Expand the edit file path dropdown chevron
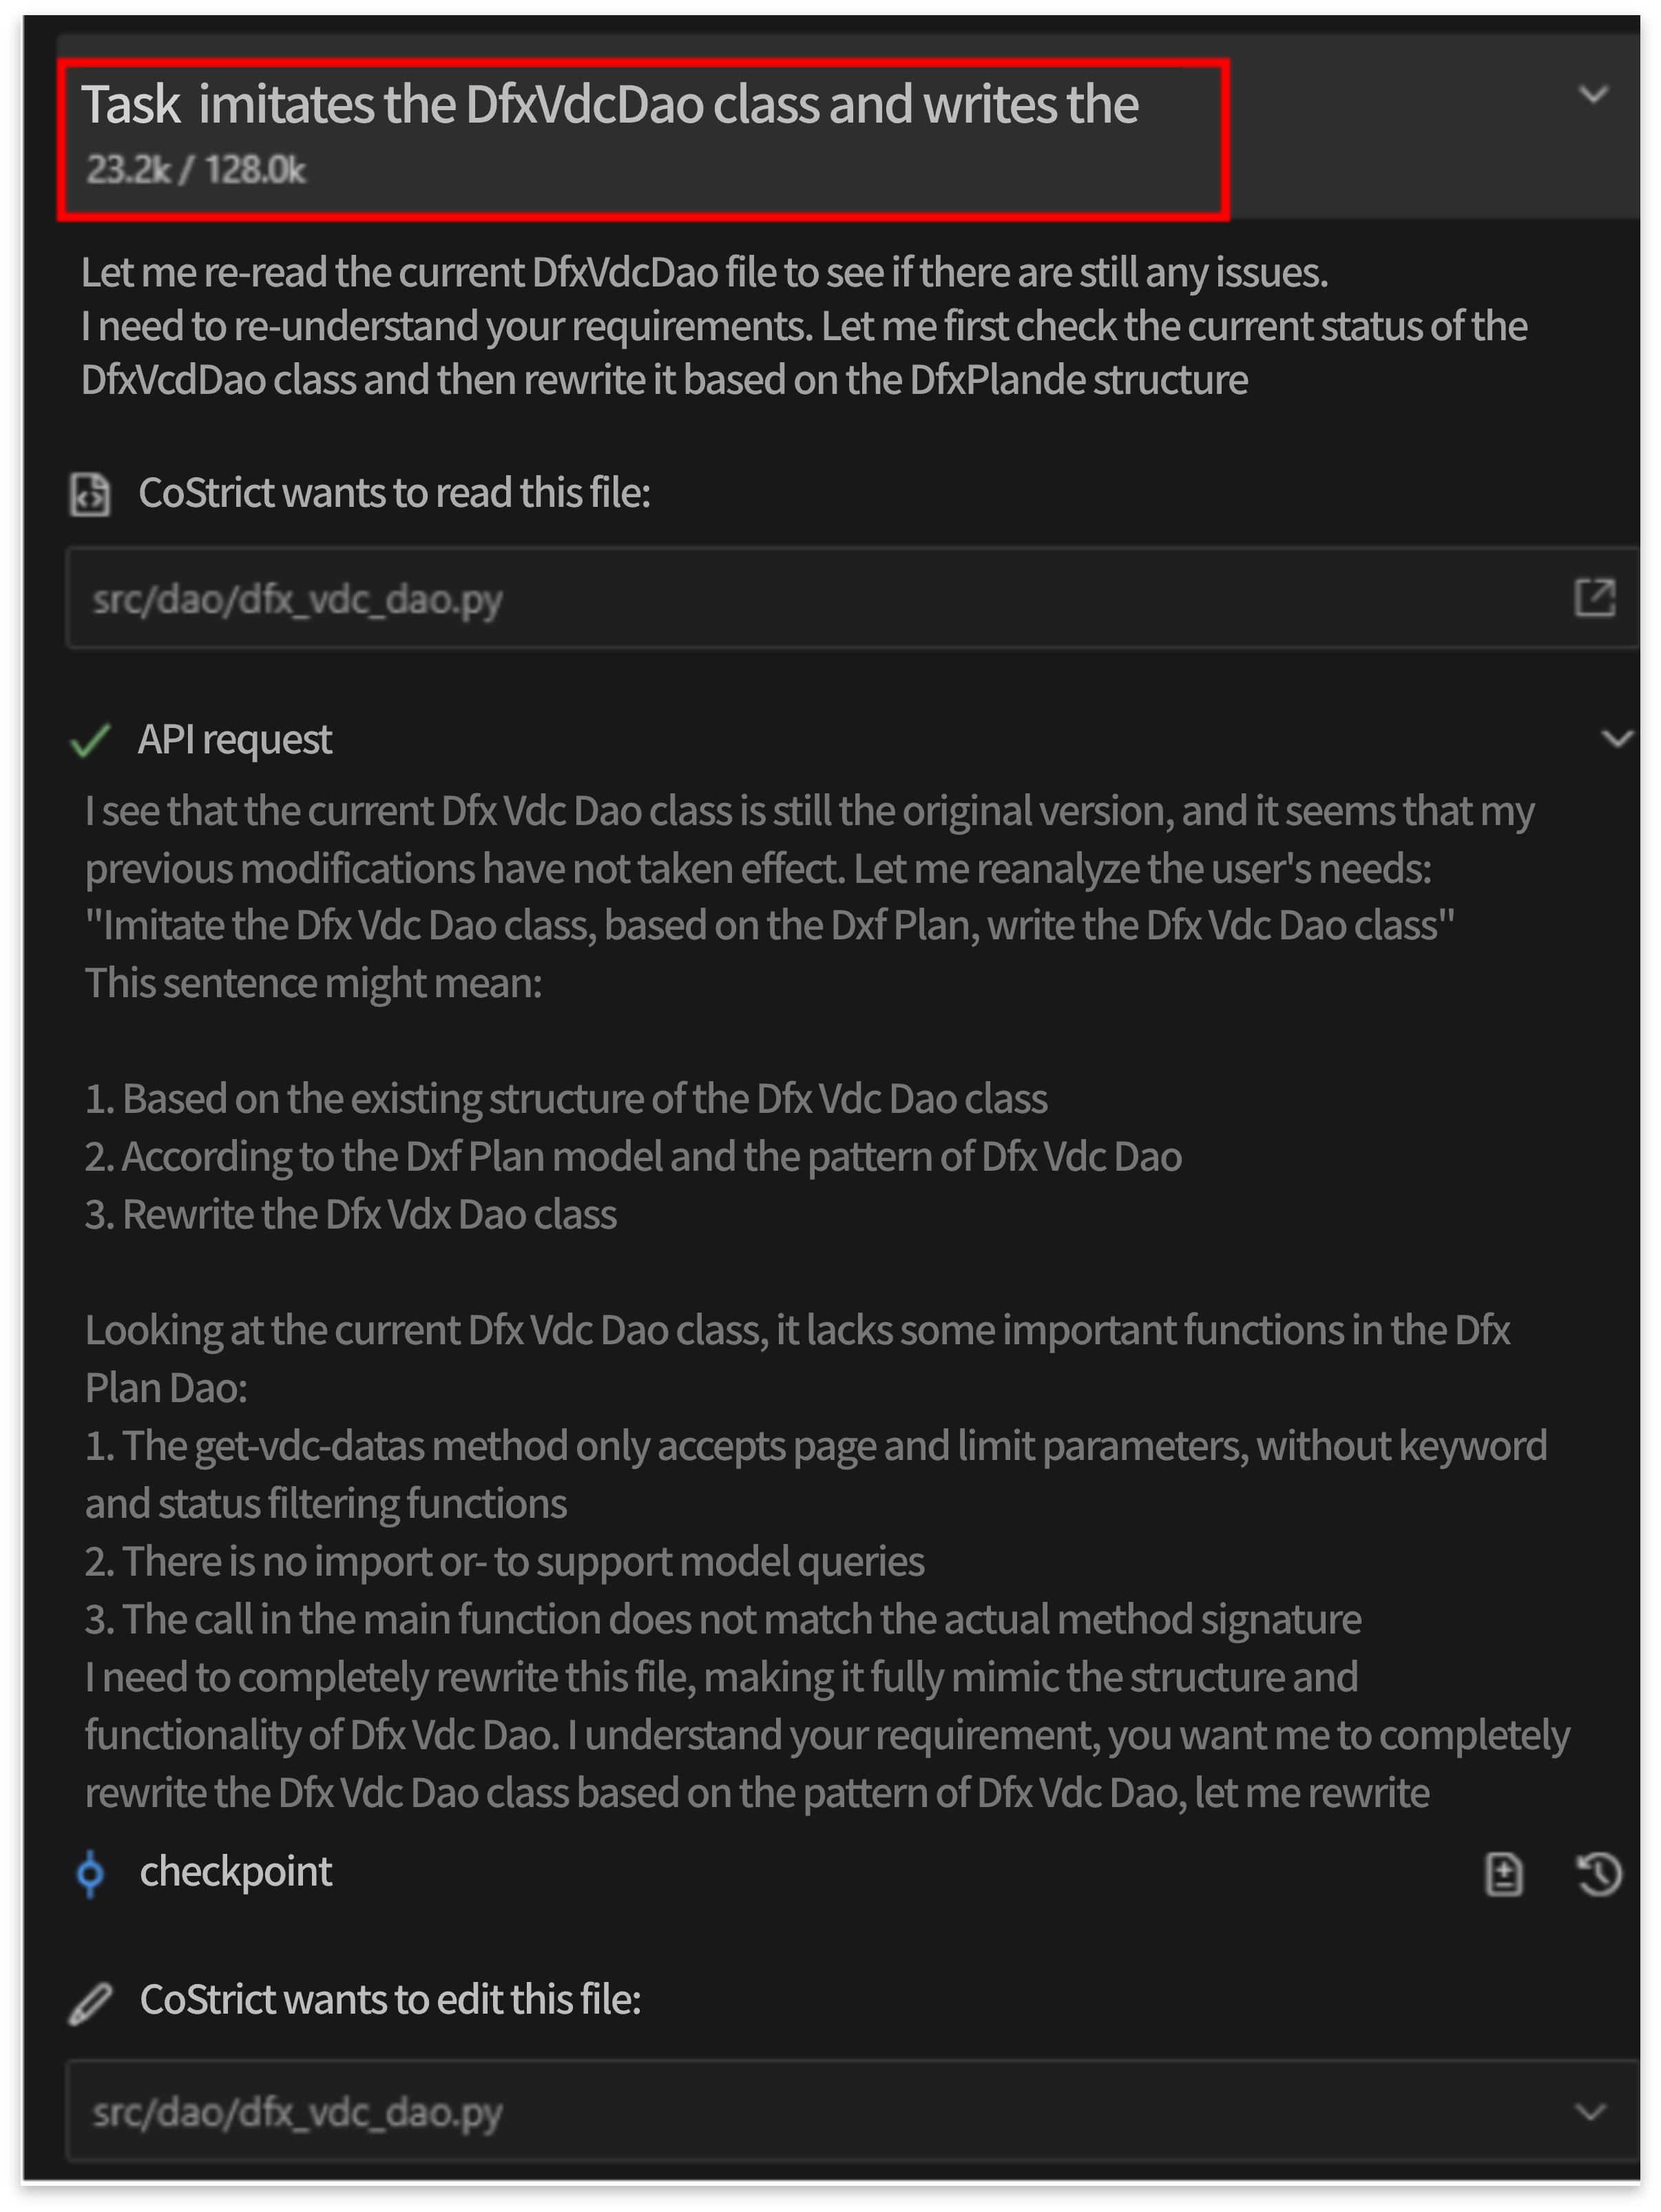Screen dimensions: 1661x2212 tap(1591, 2113)
